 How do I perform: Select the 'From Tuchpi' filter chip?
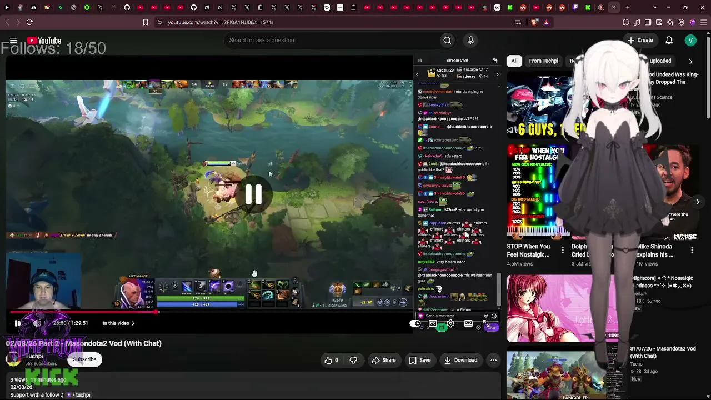543,61
